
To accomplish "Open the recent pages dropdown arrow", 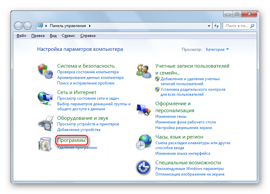I will 34,26.
